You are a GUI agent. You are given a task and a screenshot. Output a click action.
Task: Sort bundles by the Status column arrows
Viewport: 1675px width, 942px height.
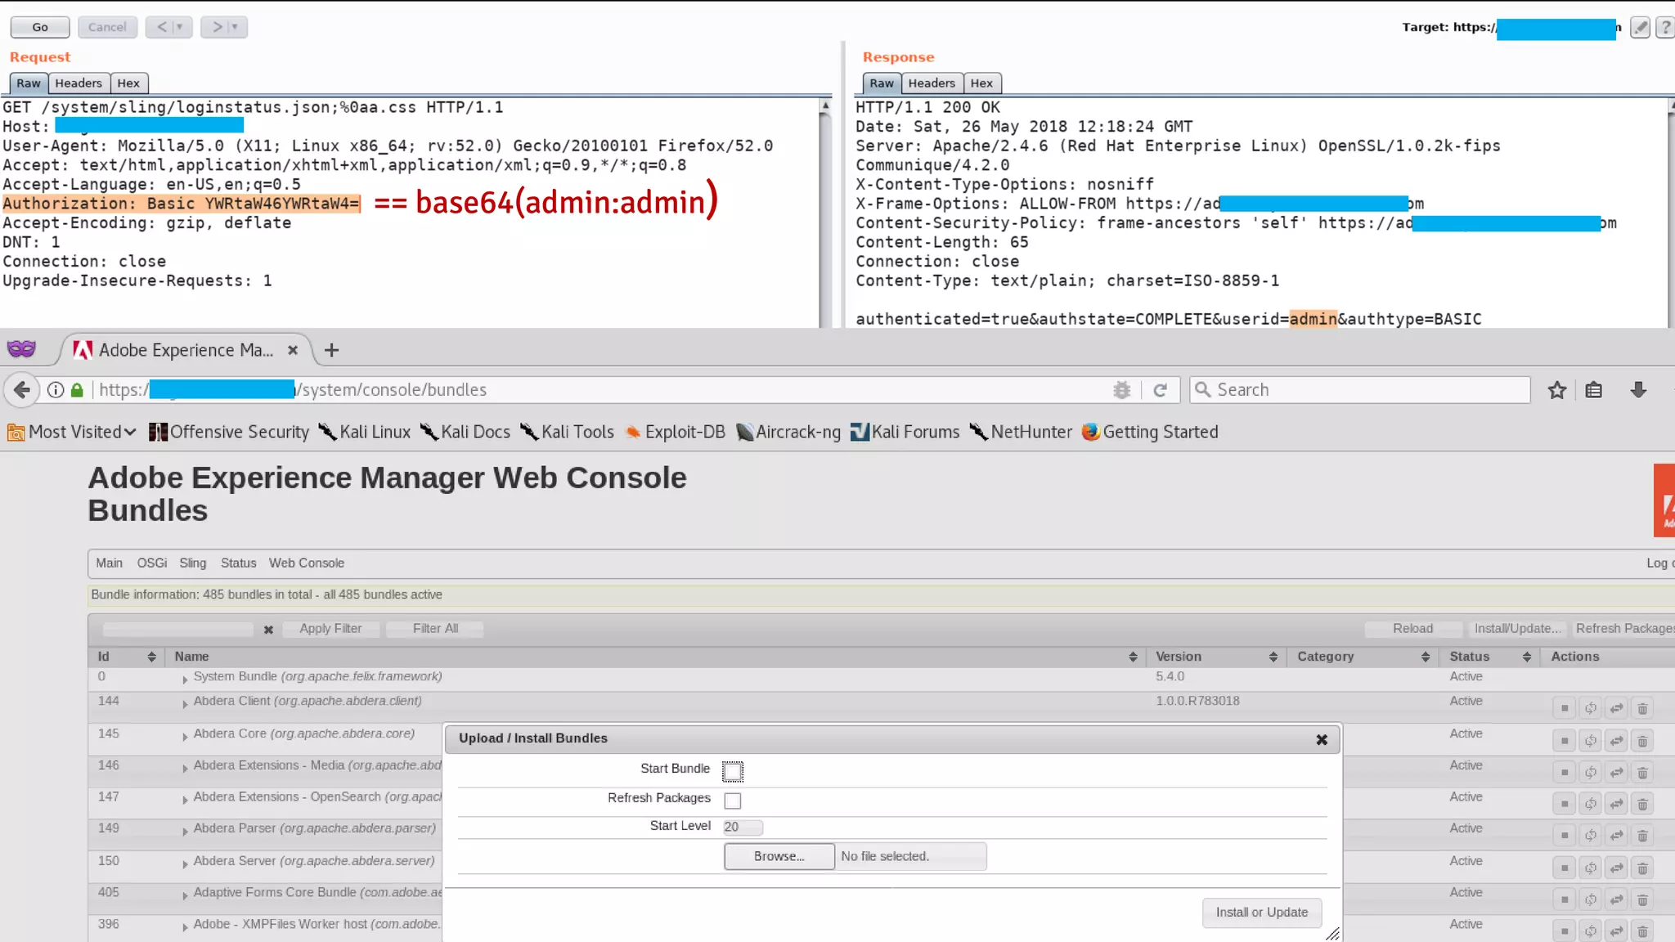pyautogui.click(x=1526, y=657)
